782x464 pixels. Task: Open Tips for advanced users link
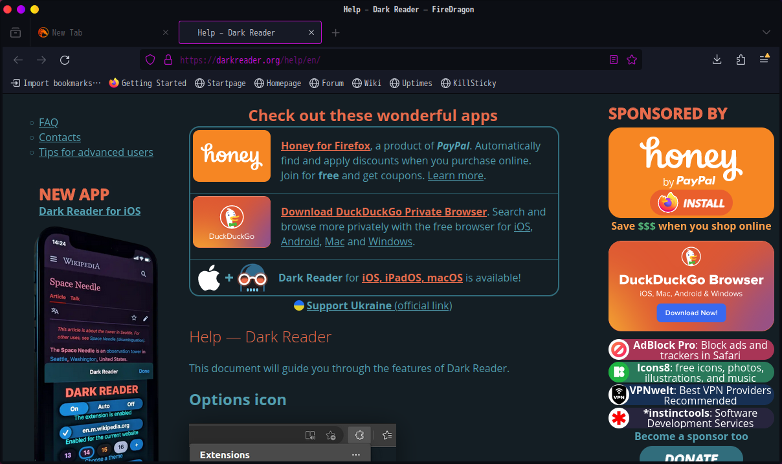pyautogui.click(x=96, y=152)
